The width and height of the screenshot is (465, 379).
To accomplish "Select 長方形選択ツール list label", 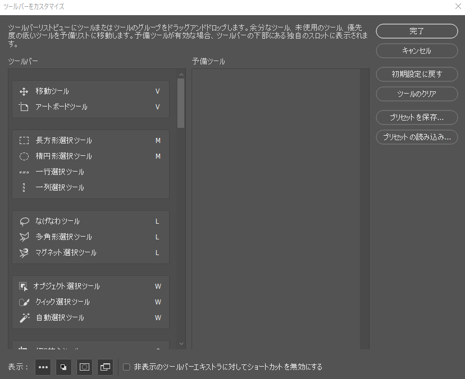I will (x=64, y=140).
